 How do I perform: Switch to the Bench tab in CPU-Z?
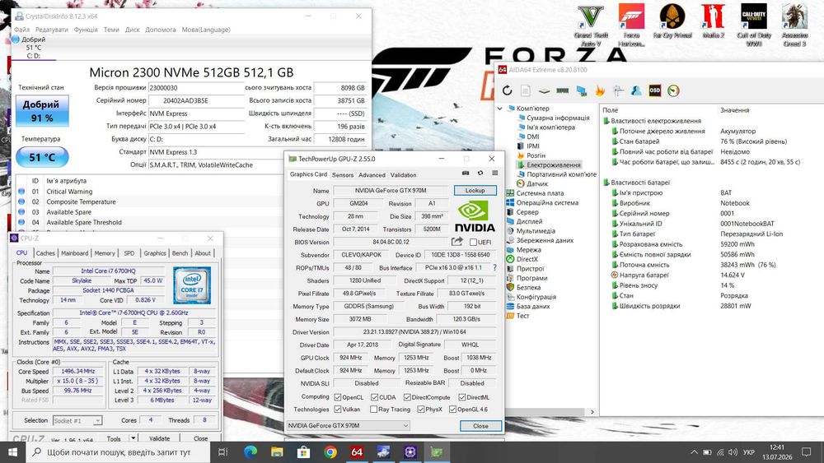click(180, 252)
